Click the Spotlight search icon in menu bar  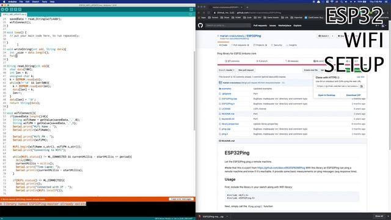341,1
